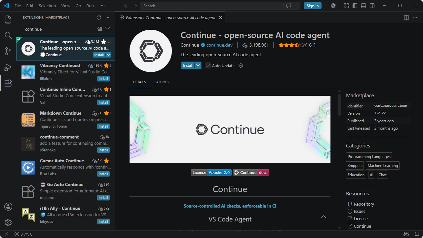Open the Go menu
Image resolution: width=423 pixels, height=238 pixels.
78,6
